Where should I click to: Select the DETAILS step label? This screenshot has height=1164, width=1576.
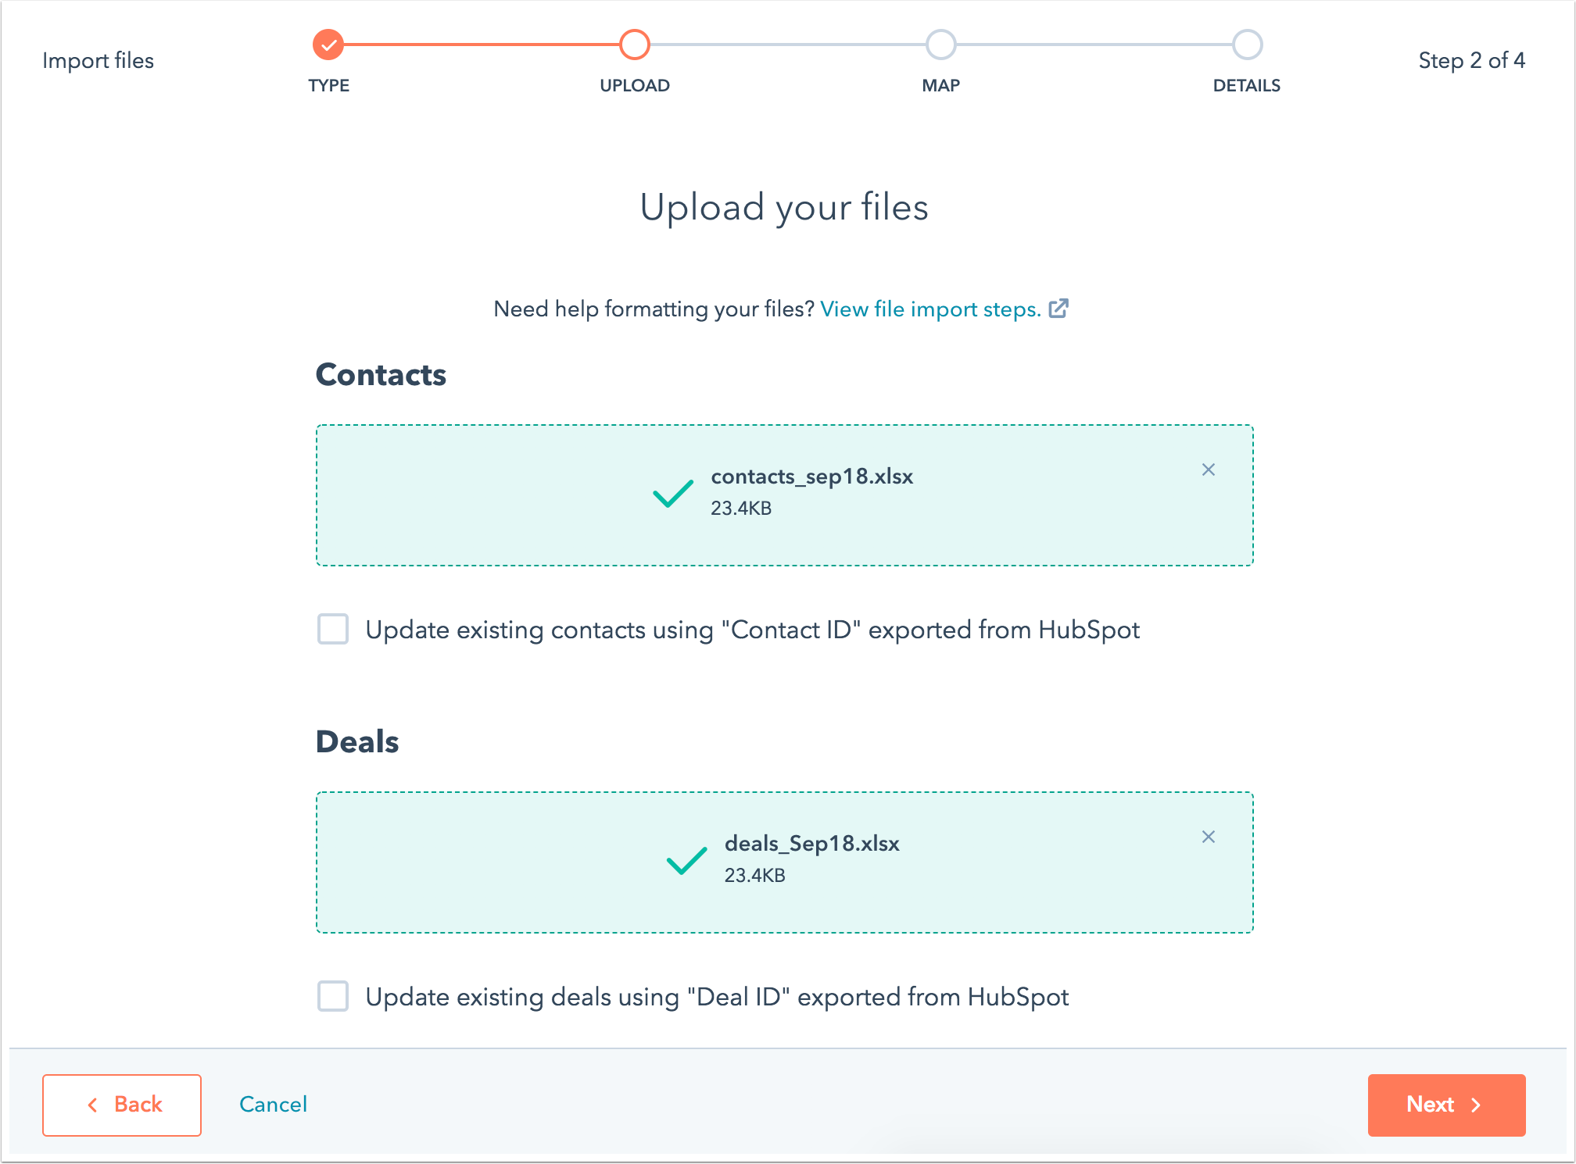click(x=1247, y=85)
